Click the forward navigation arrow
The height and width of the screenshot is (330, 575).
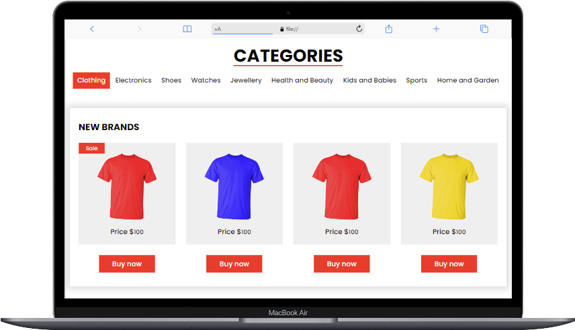[x=139, y=29]
